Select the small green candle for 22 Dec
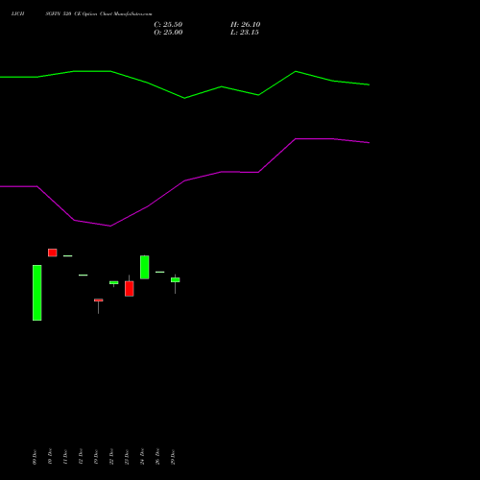Viewport: 480px width, 480px height. point(114,282)
